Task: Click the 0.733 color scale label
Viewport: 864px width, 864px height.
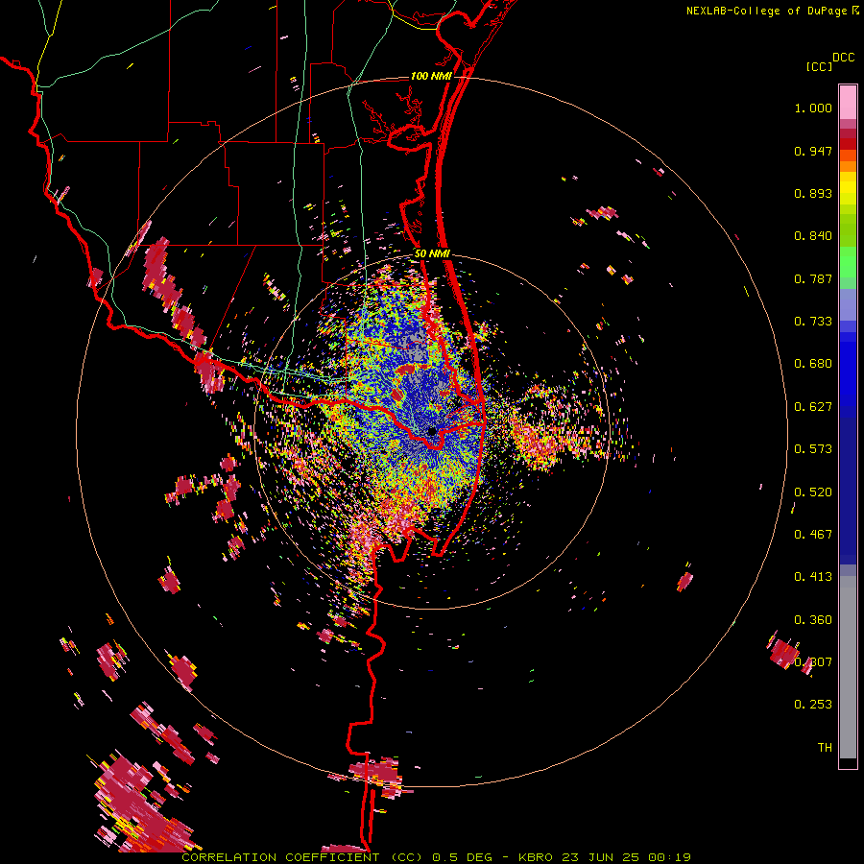Action: point(813,322)
